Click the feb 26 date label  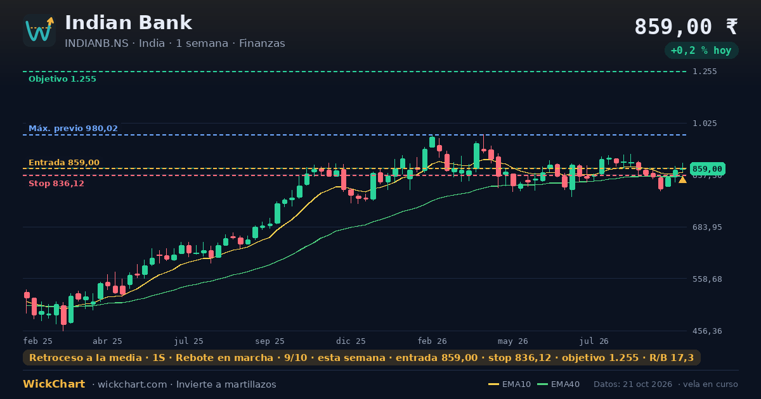[432, 341]
